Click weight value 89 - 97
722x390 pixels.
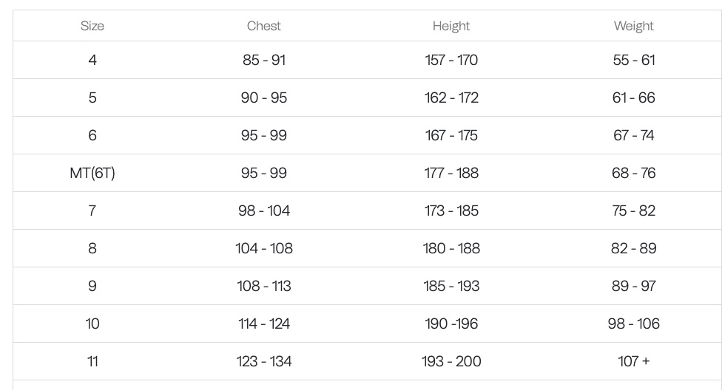(634, 286)
